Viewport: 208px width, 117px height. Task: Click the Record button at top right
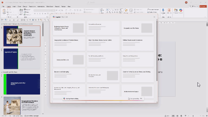pos(195,6)
